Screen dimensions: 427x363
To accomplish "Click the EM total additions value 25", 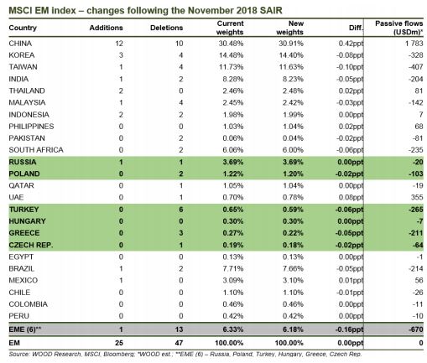I will point(118,343).
